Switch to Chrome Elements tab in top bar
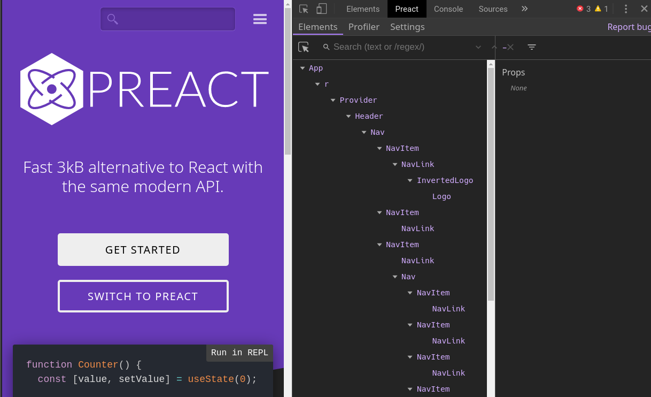The height and width of the screenshot is (397, 651). pos(363,9)
